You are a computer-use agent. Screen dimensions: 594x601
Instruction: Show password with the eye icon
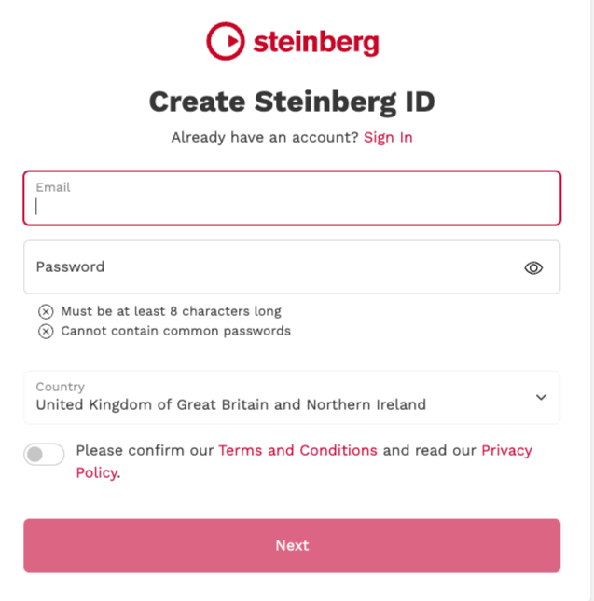533,267
